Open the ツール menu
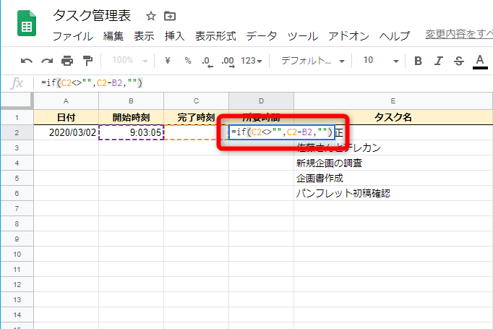The height and width of the screenshot is (329, 493). pos(302,36)
